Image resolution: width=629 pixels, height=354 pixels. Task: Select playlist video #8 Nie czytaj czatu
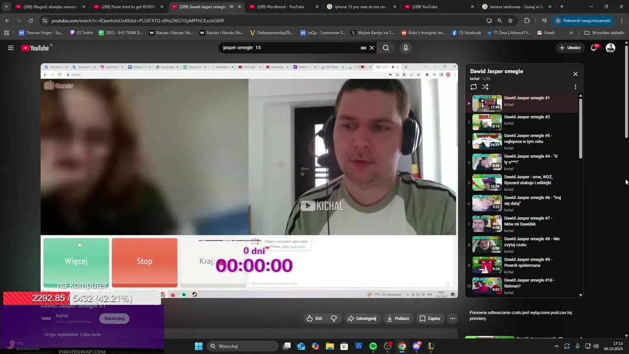[523, 244]
